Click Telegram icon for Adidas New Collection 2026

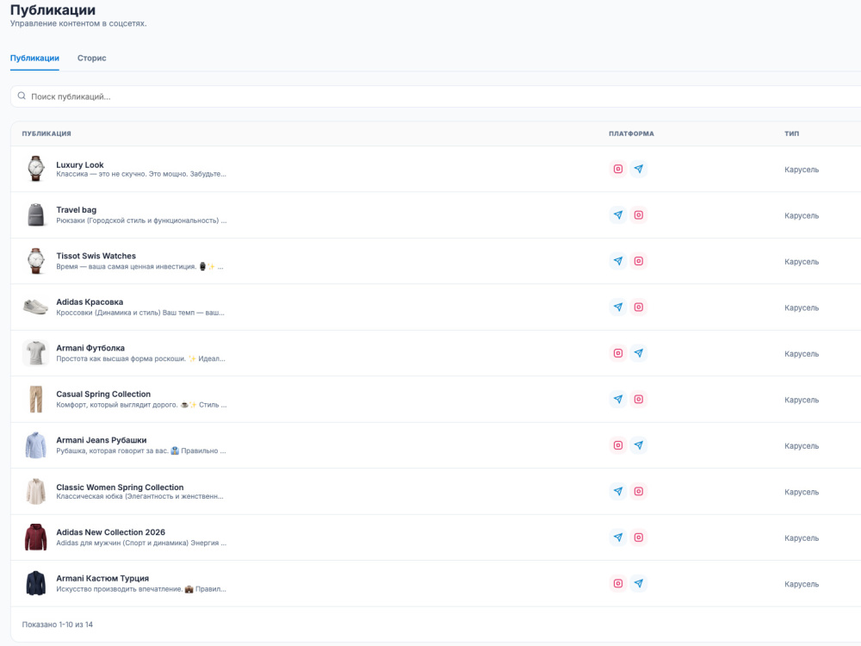(617, 537)
